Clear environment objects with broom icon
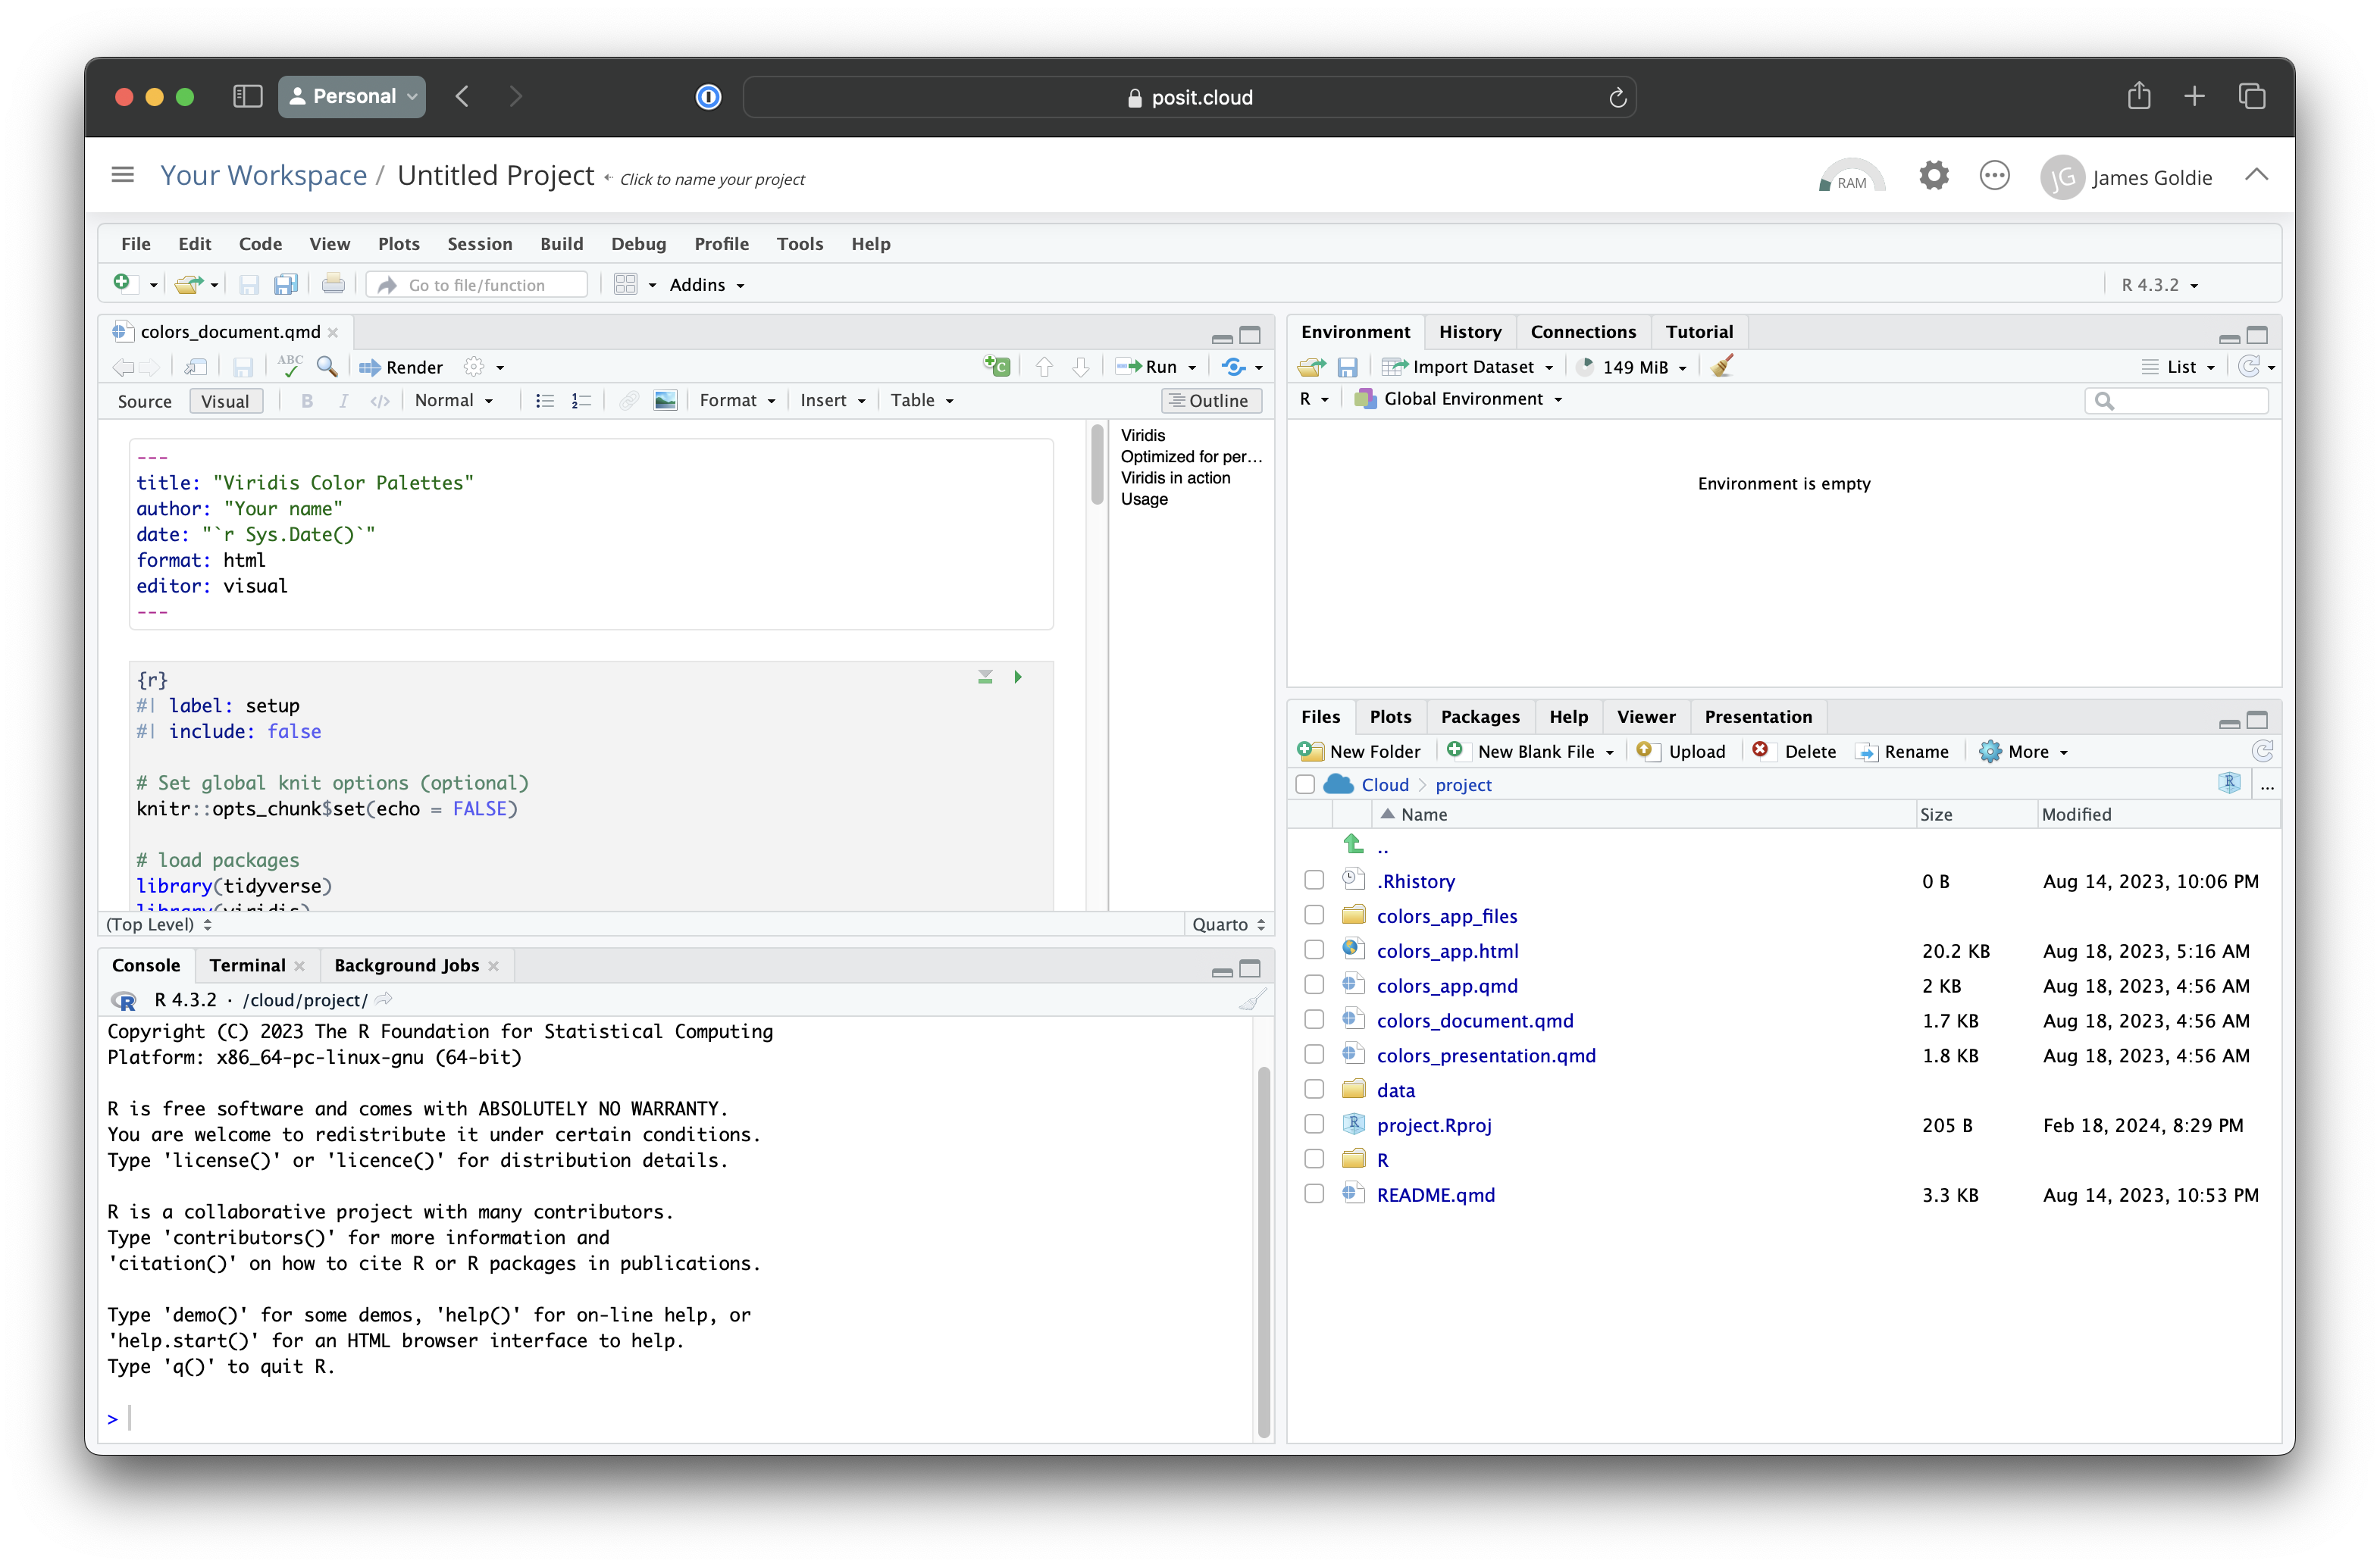Viewport: 2380px width, 1567px height. (x=1721, y=367)
